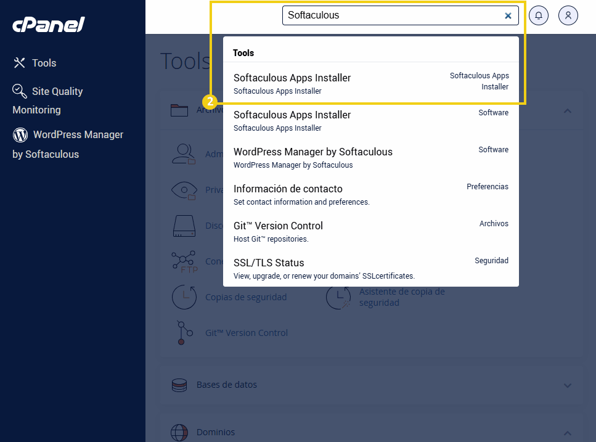Image resolution: width=596 pixels, height=442 pixels.
Task: Open Copias de seguridad link
Action: (x=246, y=297)
